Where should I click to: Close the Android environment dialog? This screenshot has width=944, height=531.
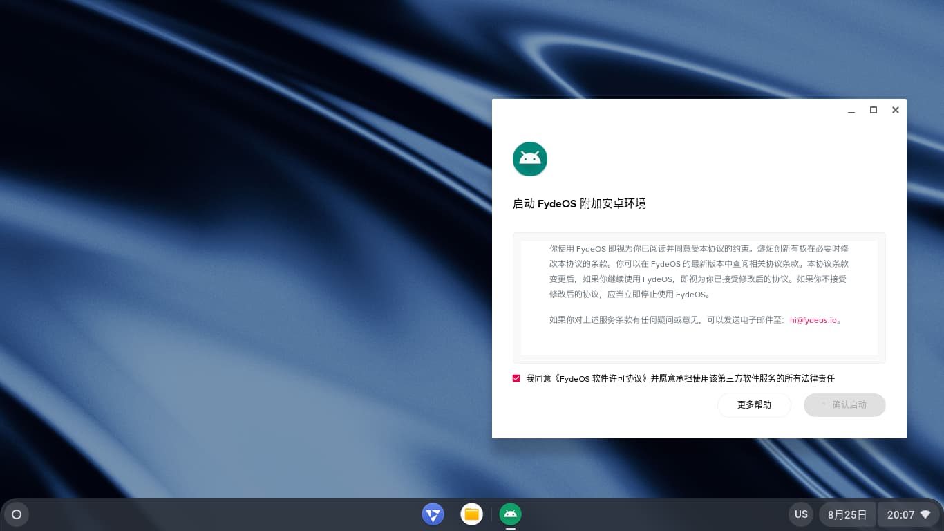896,110
